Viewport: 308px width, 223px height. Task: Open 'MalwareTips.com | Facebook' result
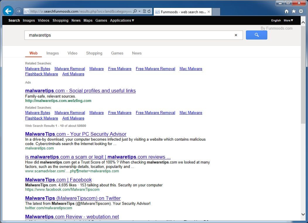(x=58, y=180)
